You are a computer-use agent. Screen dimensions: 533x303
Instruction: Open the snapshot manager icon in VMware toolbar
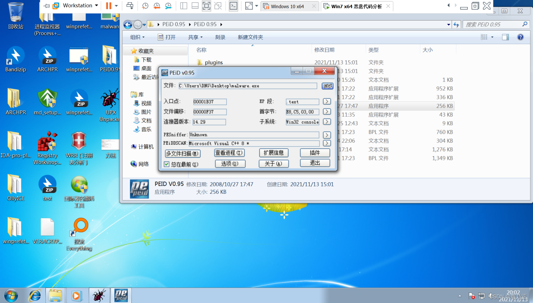click(168, 6)
